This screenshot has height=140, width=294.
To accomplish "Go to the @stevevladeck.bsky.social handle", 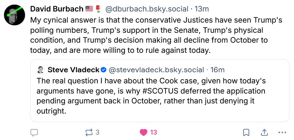I will (x=156, y=70).
